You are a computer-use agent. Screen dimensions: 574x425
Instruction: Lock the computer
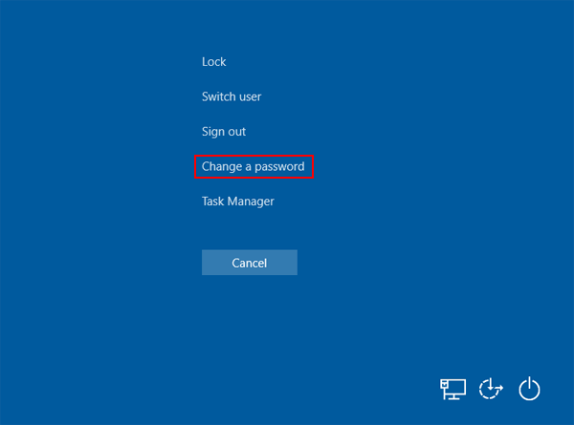(213, 62)
